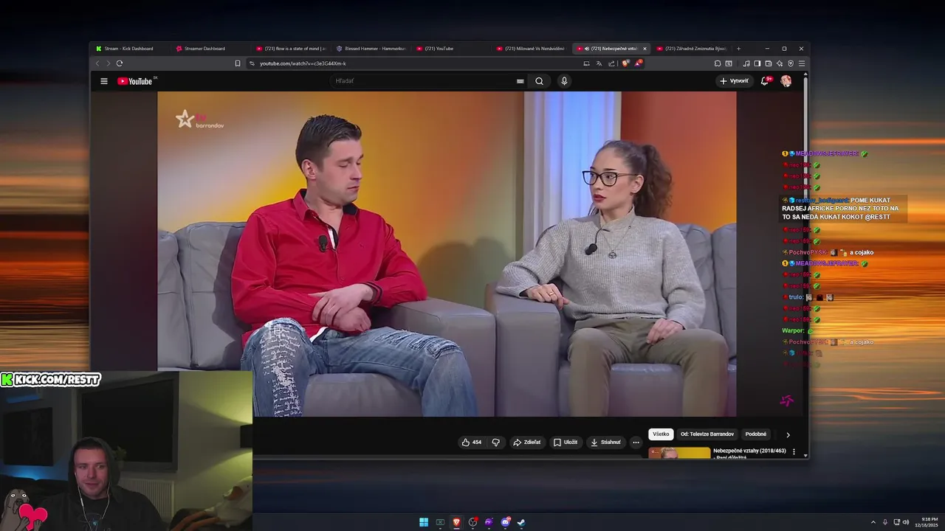Open Brave Shields lion icon
945x531 pixels.
point(625,63)
